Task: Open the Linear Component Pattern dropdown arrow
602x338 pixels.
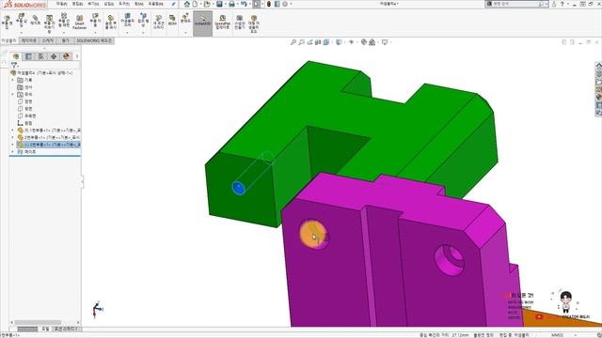Action: (64, 33)
